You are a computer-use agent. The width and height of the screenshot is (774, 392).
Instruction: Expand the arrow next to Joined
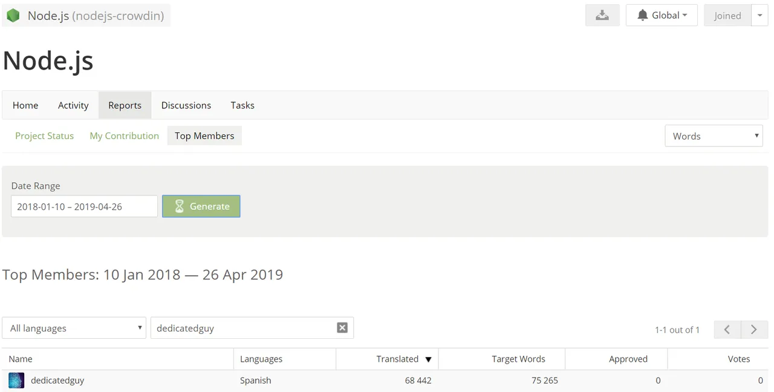tap(759, 16)
